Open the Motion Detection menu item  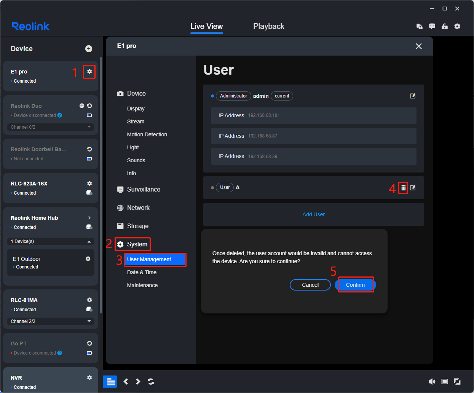[x=147, y=134]
